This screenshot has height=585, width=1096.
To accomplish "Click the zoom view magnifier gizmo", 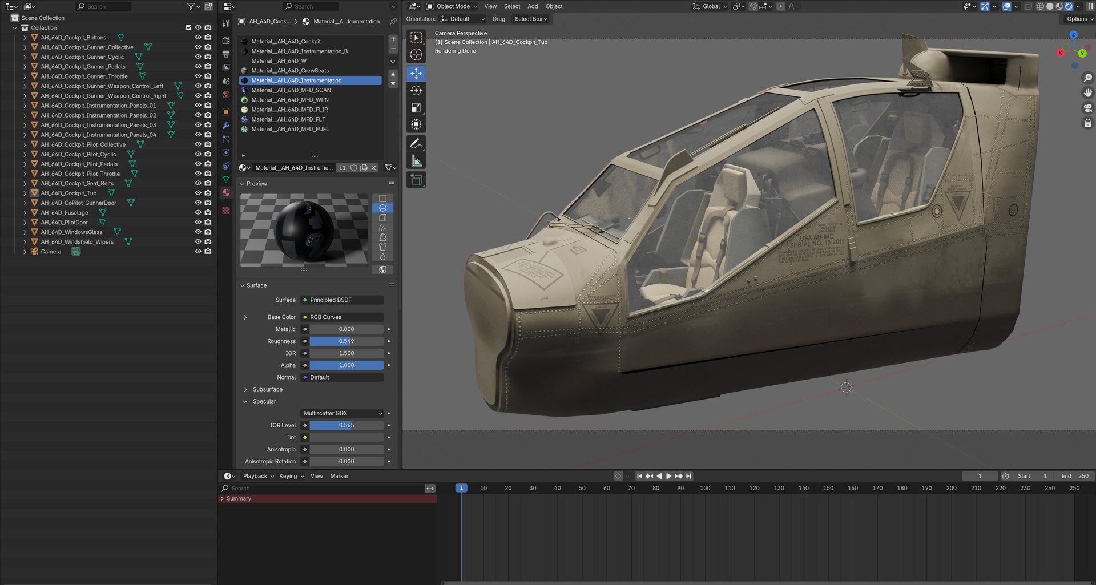I will pyautogui.click(x=1087, y=78).
